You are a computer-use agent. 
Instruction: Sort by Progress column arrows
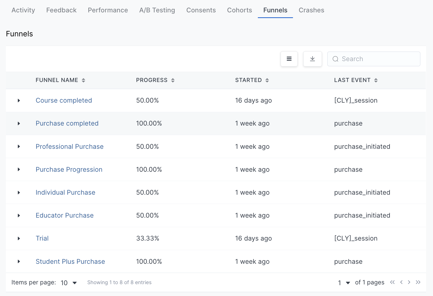tap(173, 80)
